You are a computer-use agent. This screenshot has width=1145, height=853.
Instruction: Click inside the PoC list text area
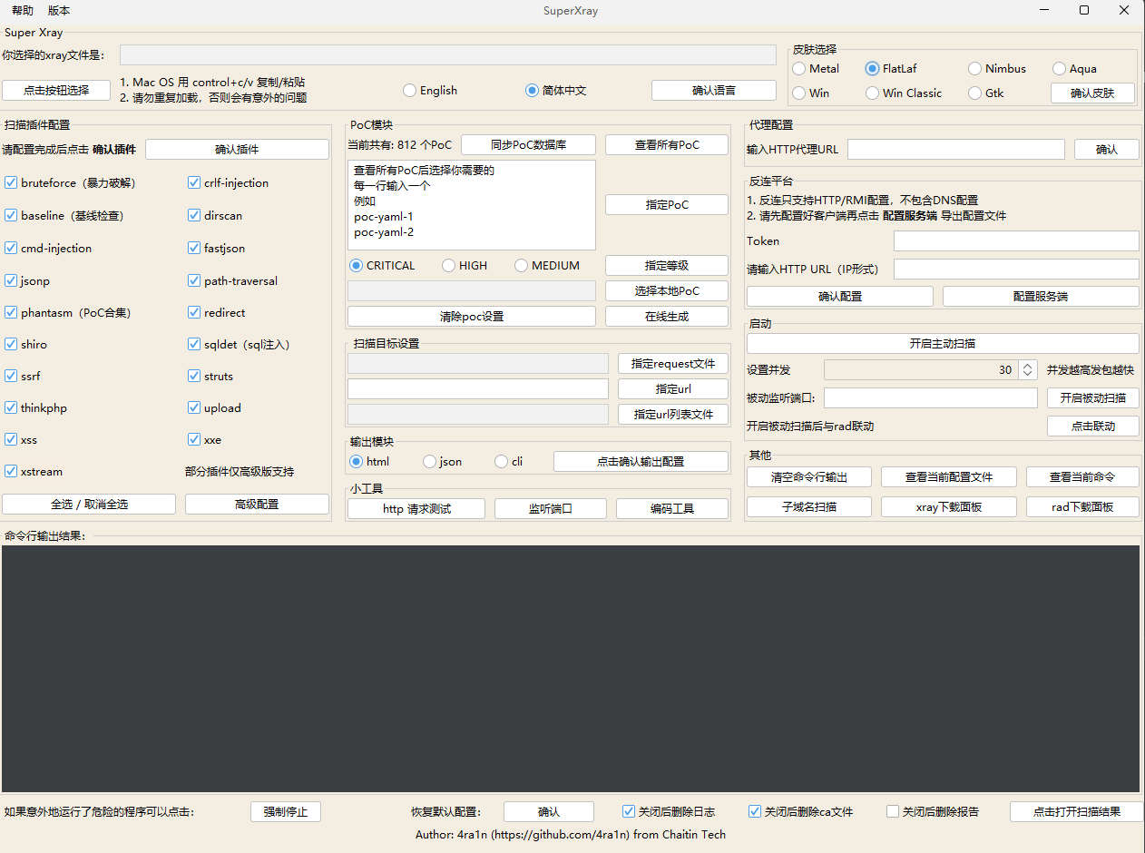(x=472, y=205)
